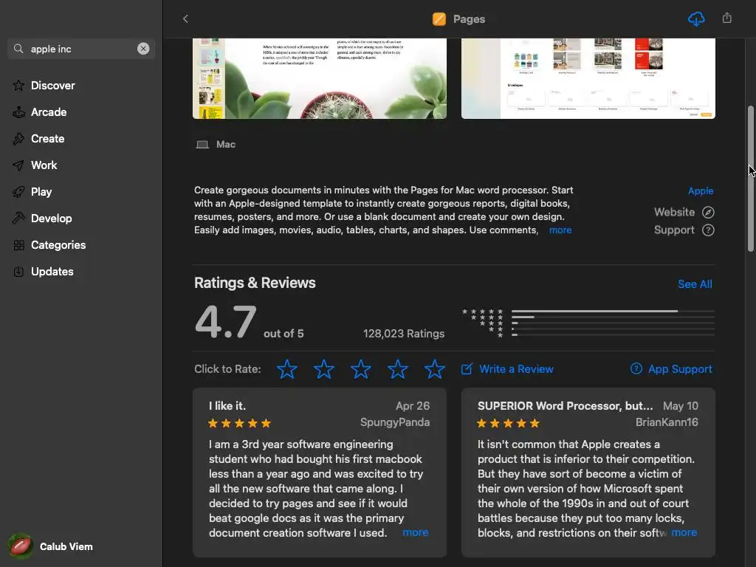The image size is (756, 567).
Task: Expand SpungyPanda's review with more
Action: (415, 532)
